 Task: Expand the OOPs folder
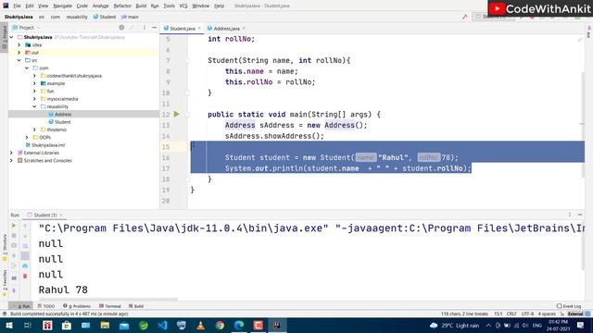tap(27, 137)
